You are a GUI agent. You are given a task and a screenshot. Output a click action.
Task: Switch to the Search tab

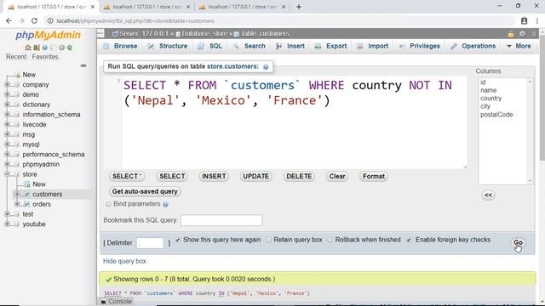tap(250, 46)
